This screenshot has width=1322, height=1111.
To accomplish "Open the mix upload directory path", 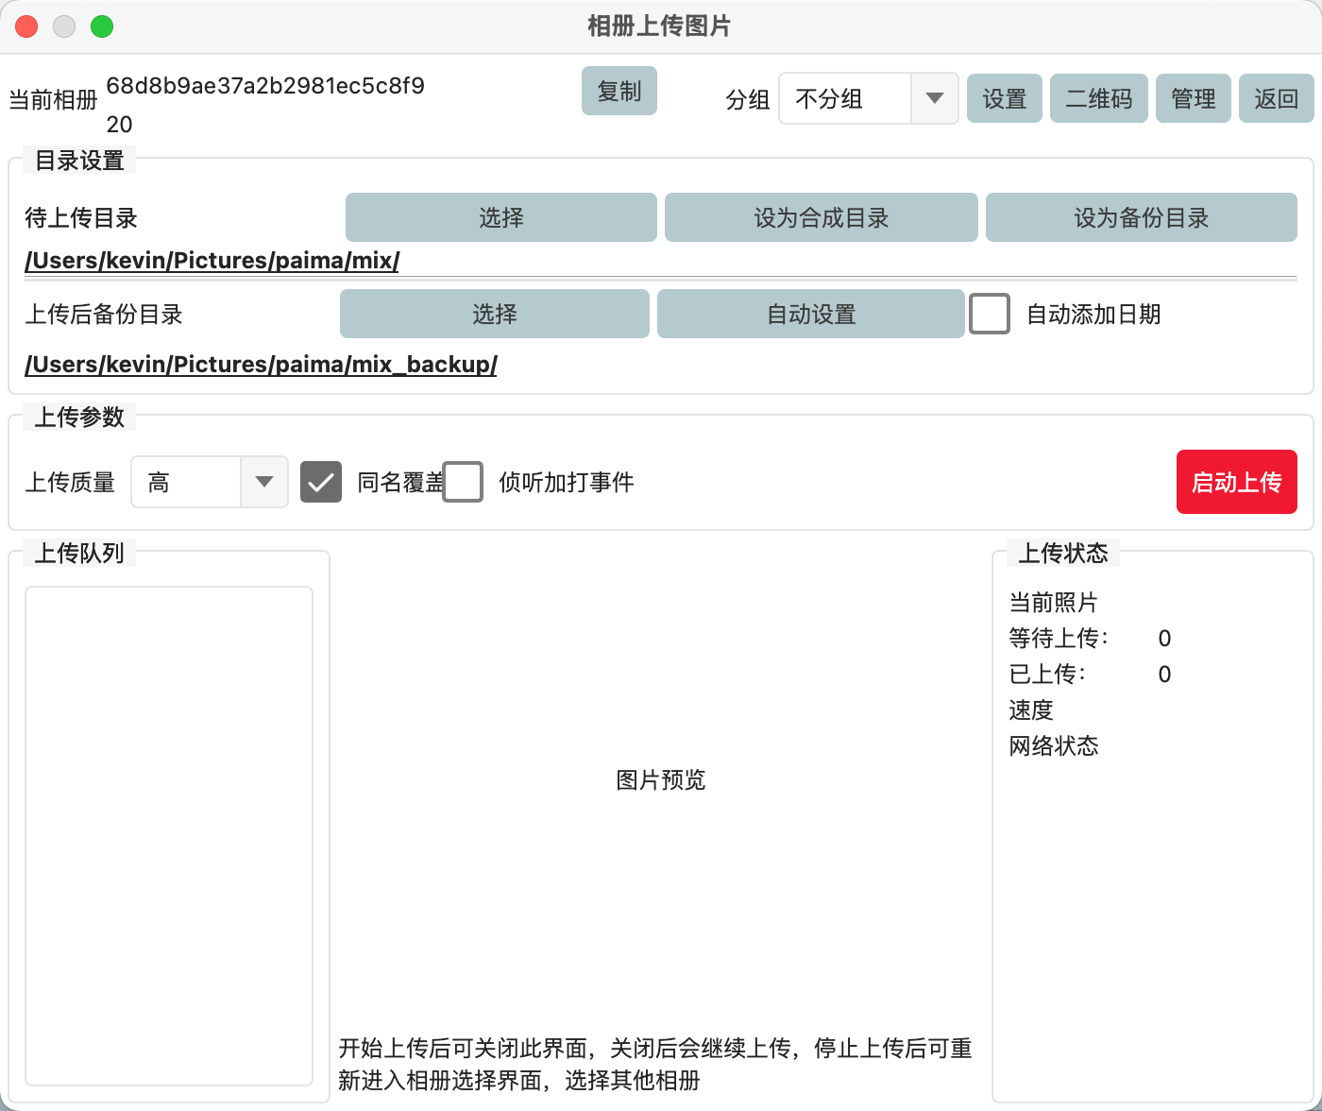I will click(x=212, y=261).
